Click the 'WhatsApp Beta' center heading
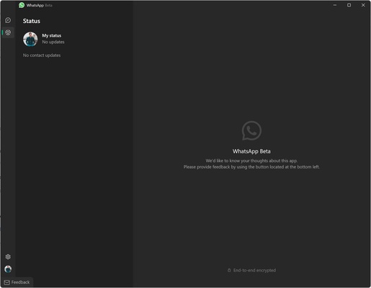 [251, 151]
